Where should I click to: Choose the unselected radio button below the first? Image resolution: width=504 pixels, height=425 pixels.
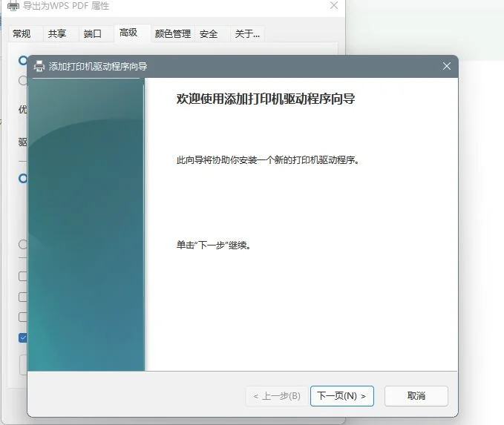click(23, 81)
